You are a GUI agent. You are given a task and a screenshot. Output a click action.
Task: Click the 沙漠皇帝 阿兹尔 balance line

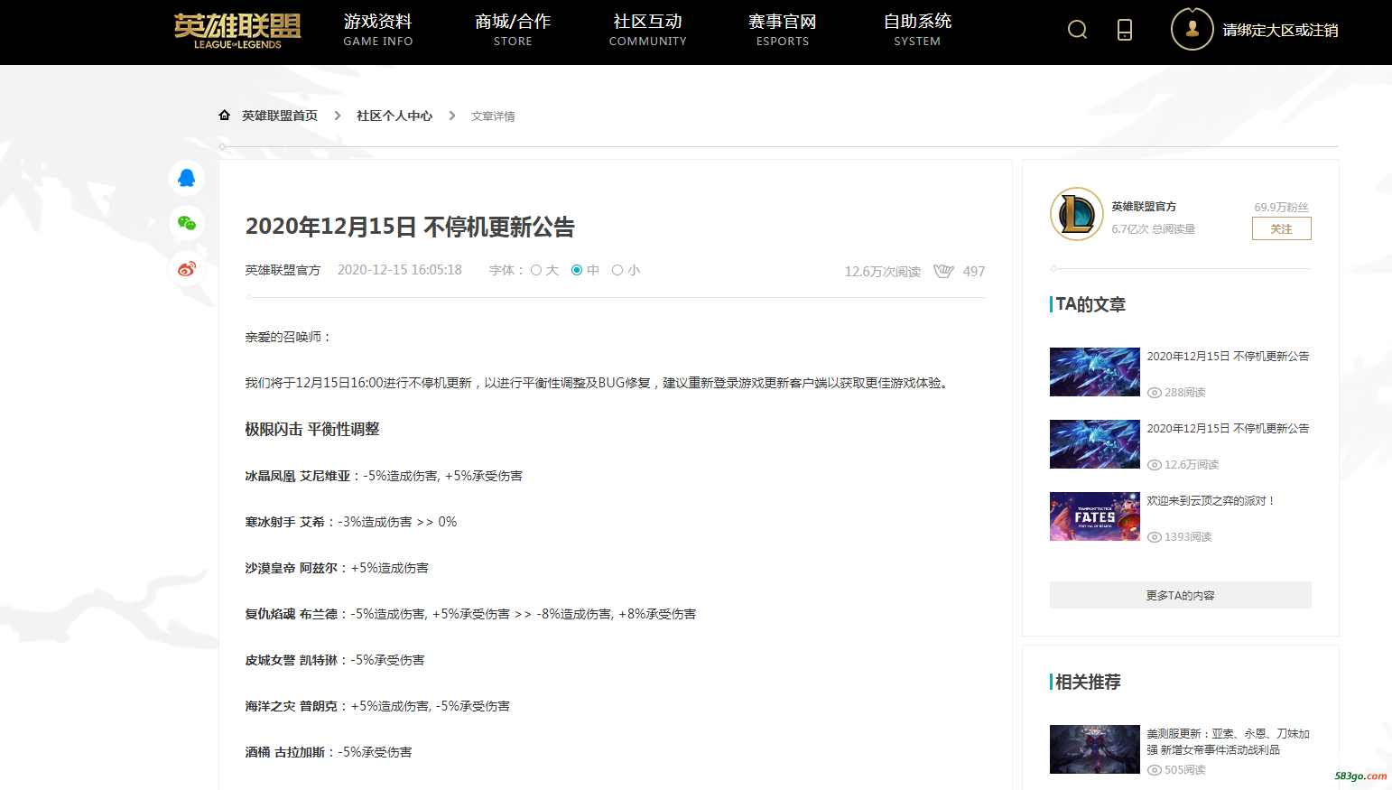coord(337,568)
